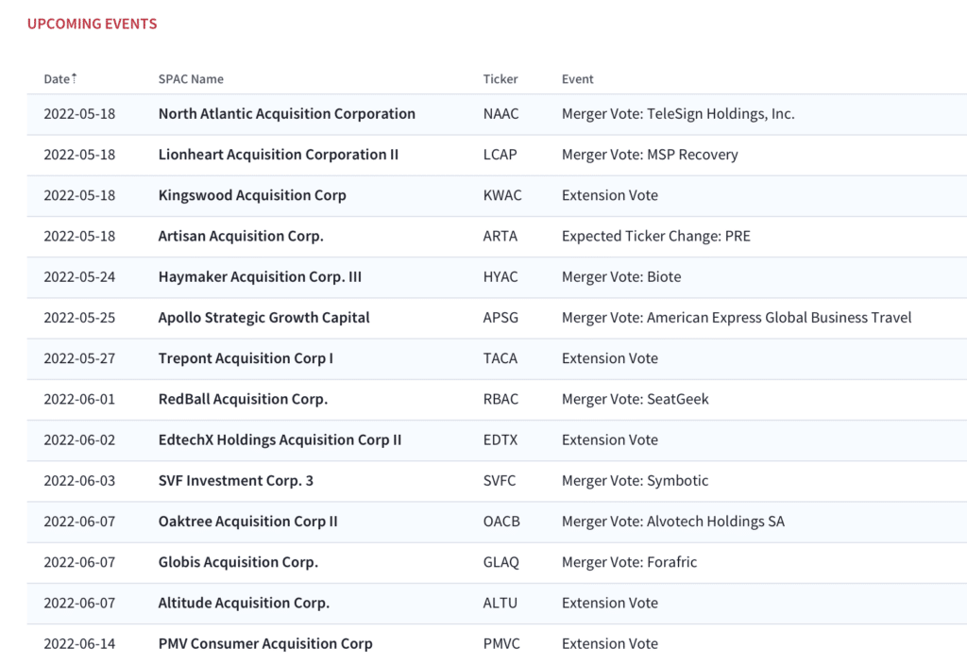The image size is (967, 663).
Task: Click 'Merger Vote: SeatGeek' event
Action: 636,399
